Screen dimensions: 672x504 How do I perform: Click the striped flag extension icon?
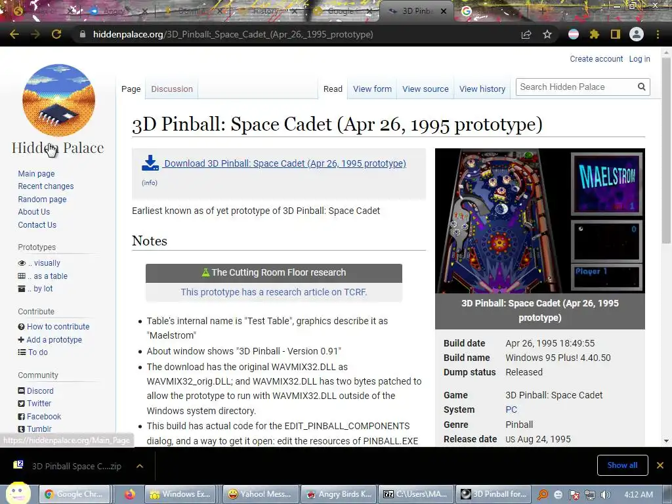pos(574,34)
